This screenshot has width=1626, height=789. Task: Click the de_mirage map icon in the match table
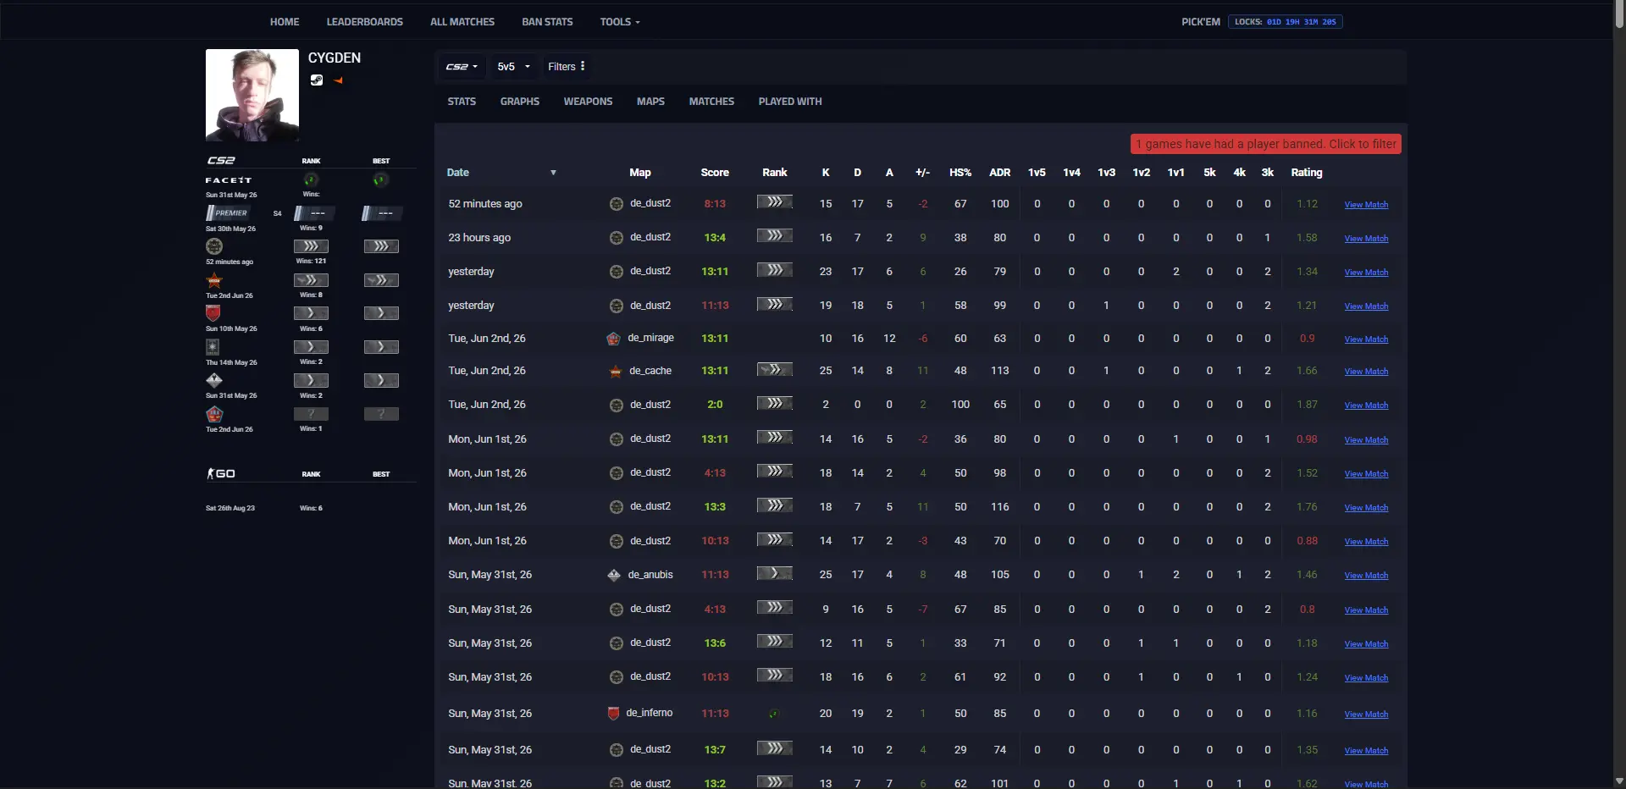coord(614,339)
